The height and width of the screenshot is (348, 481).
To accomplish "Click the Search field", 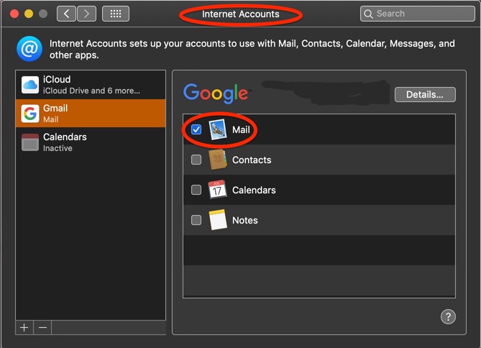I will click(x=418, y=14).
